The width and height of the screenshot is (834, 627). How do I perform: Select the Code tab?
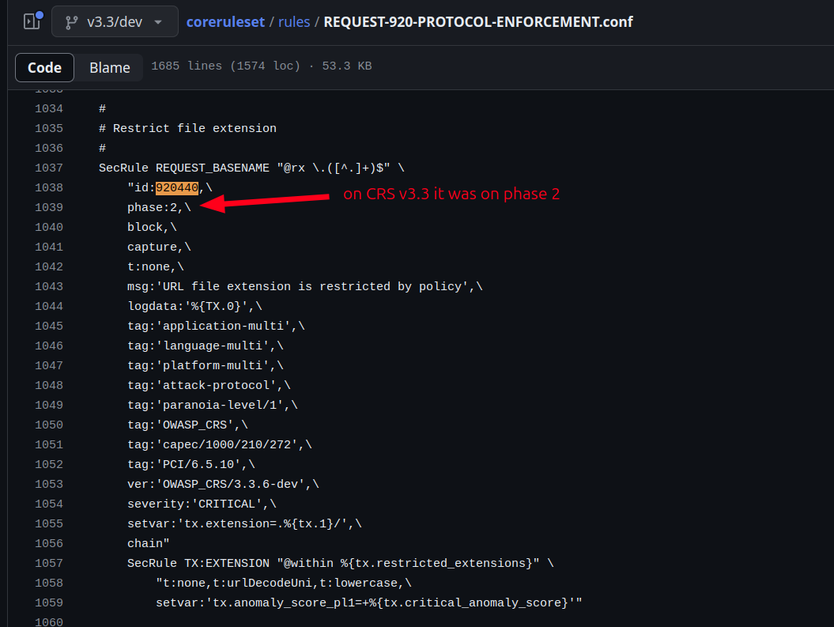point(44,67)
